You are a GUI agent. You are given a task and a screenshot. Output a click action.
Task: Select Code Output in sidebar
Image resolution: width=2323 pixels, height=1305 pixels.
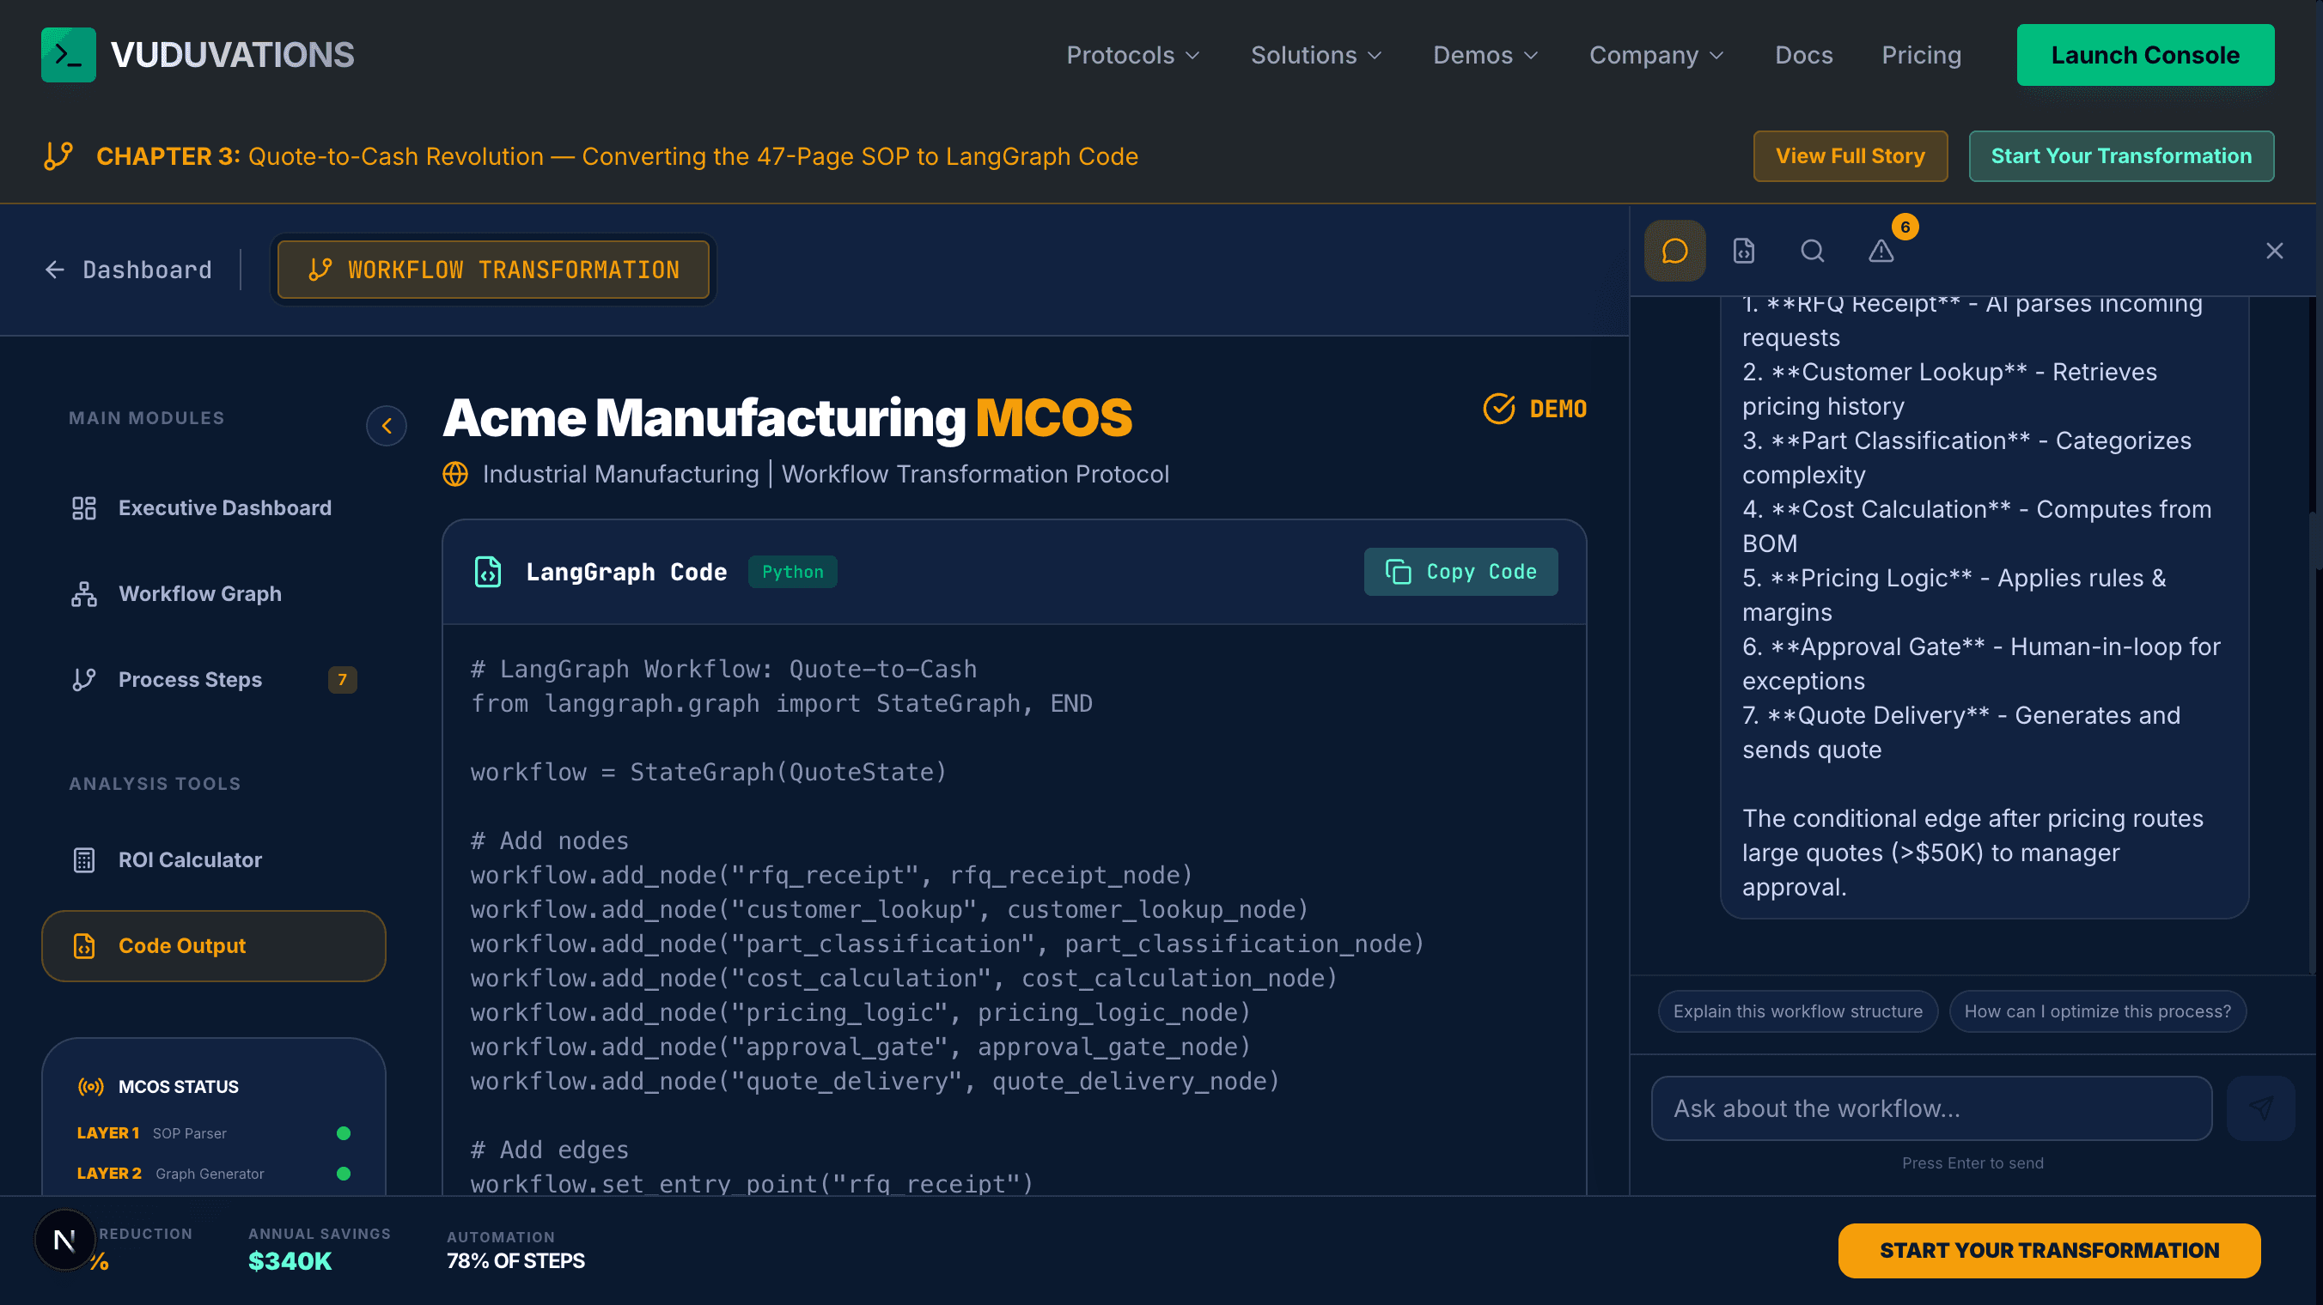[214, 946]
